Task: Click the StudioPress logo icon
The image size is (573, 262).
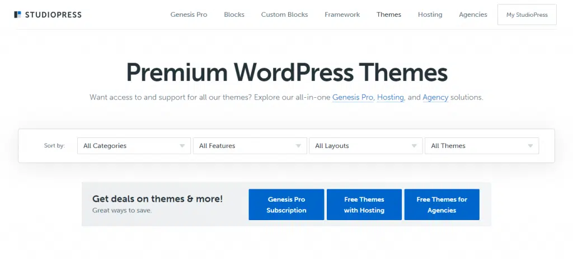Action: [x=17, y=15]
